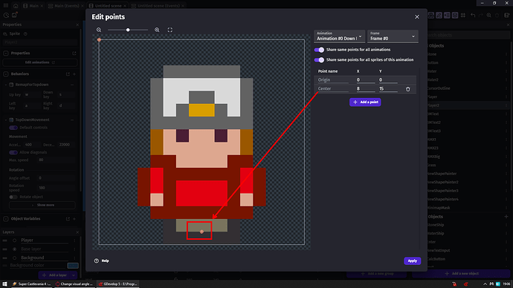513x288 pixels.
Task: Toggle share same points for all animations
Action: 319,50
